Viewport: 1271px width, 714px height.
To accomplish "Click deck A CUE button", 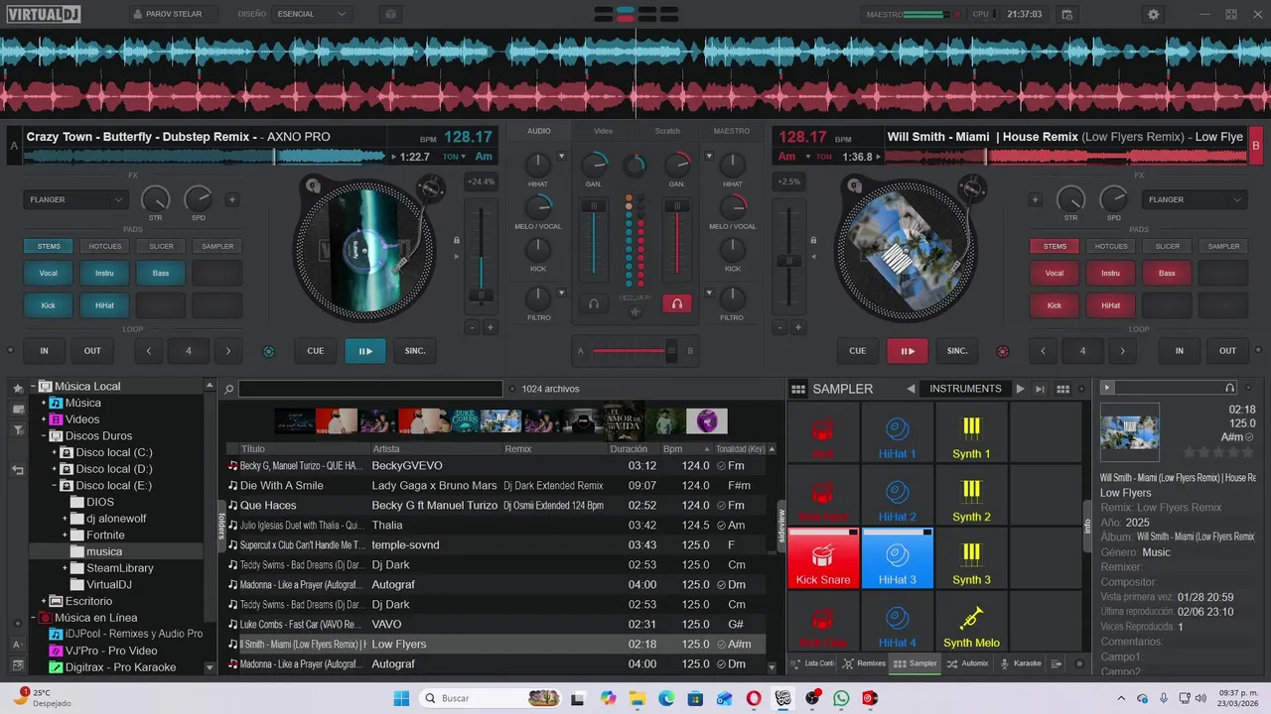I will coord(315,351).
